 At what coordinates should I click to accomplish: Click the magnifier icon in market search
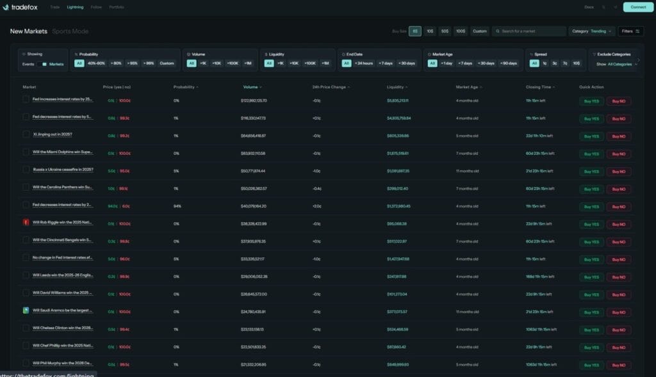tap(497, 31)
